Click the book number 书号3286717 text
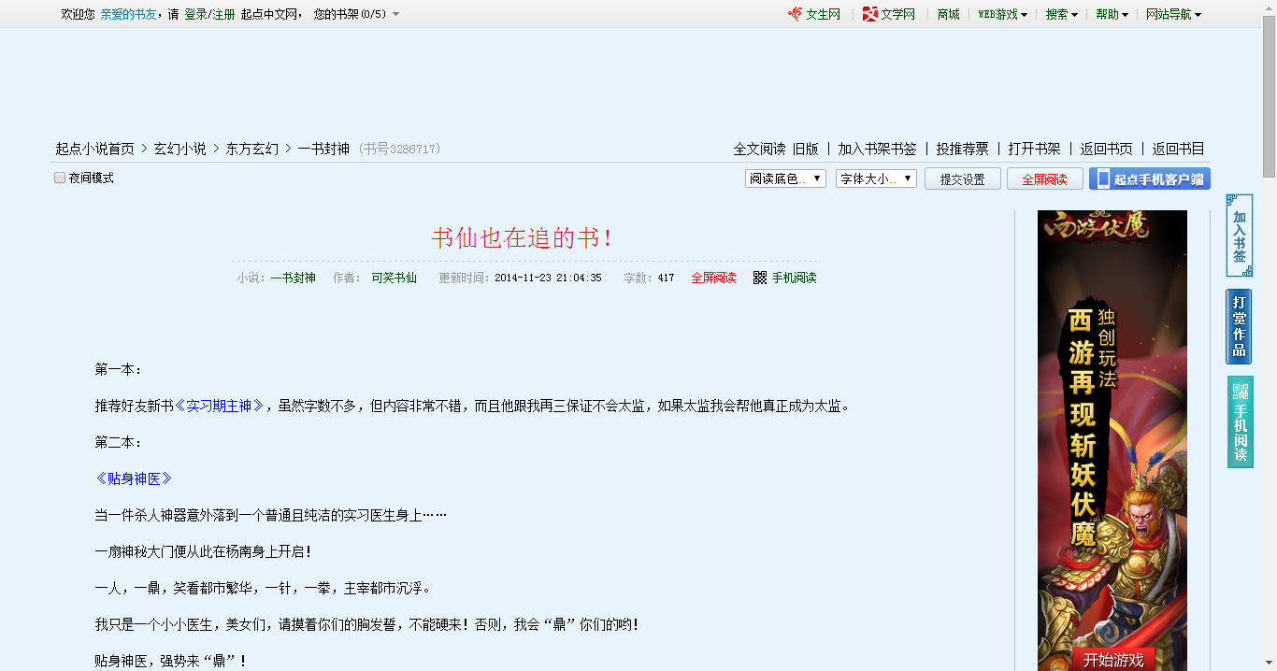The width and height of the screenshot is (1277, 671). [x=399, y=149]
